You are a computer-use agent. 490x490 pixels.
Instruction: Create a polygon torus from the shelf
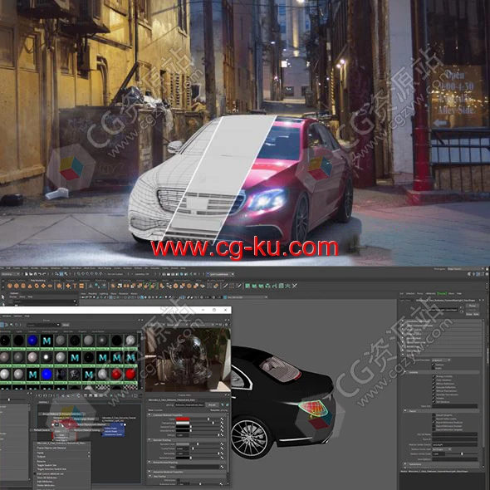[x=37, y=286]
